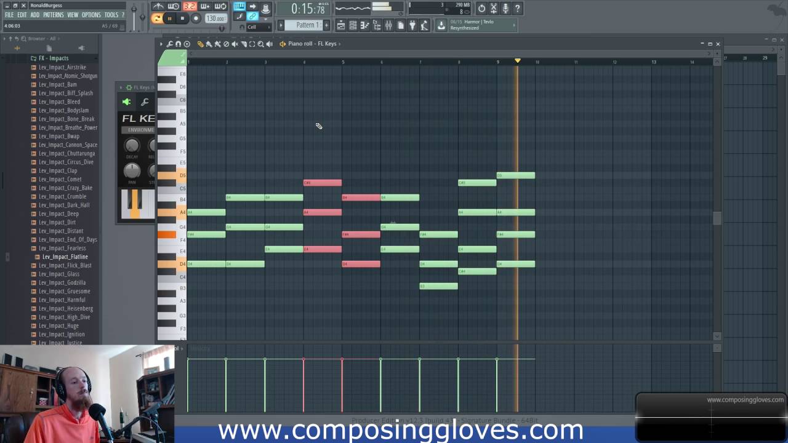
Task: Open piano roll stamp chord selector
Action: 187,44
